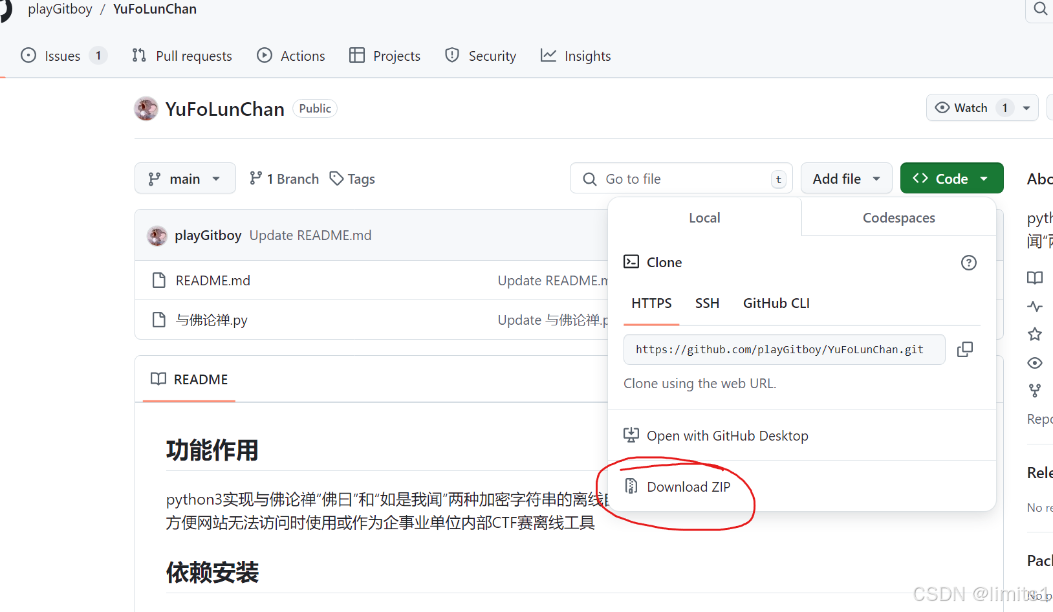Click the YuFoLunChan breadcrumb repository link
This screenshot has width=1053, height=612.
point(155,9)
